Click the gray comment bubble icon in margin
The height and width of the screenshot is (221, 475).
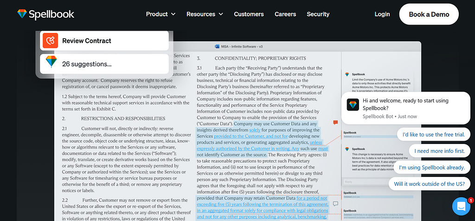pyautogui.click(x=335, y=204)
